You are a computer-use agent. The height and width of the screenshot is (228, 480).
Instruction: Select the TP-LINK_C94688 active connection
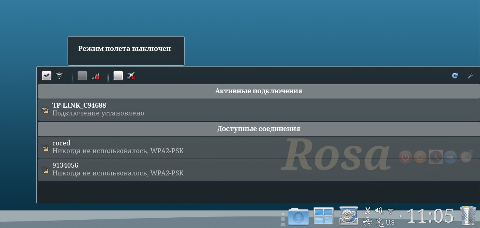pos(259,110)
